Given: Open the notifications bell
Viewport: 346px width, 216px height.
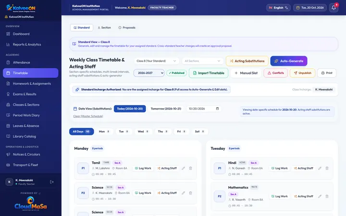Looking at the screenshot, I should [334, 8].
